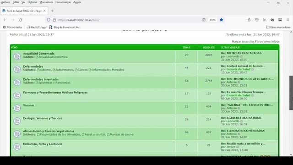The width and height of the screenshot is (293, 165).
Task: View latest-post icon after Leonardo in NOTICIAS row
Action: 242,56
